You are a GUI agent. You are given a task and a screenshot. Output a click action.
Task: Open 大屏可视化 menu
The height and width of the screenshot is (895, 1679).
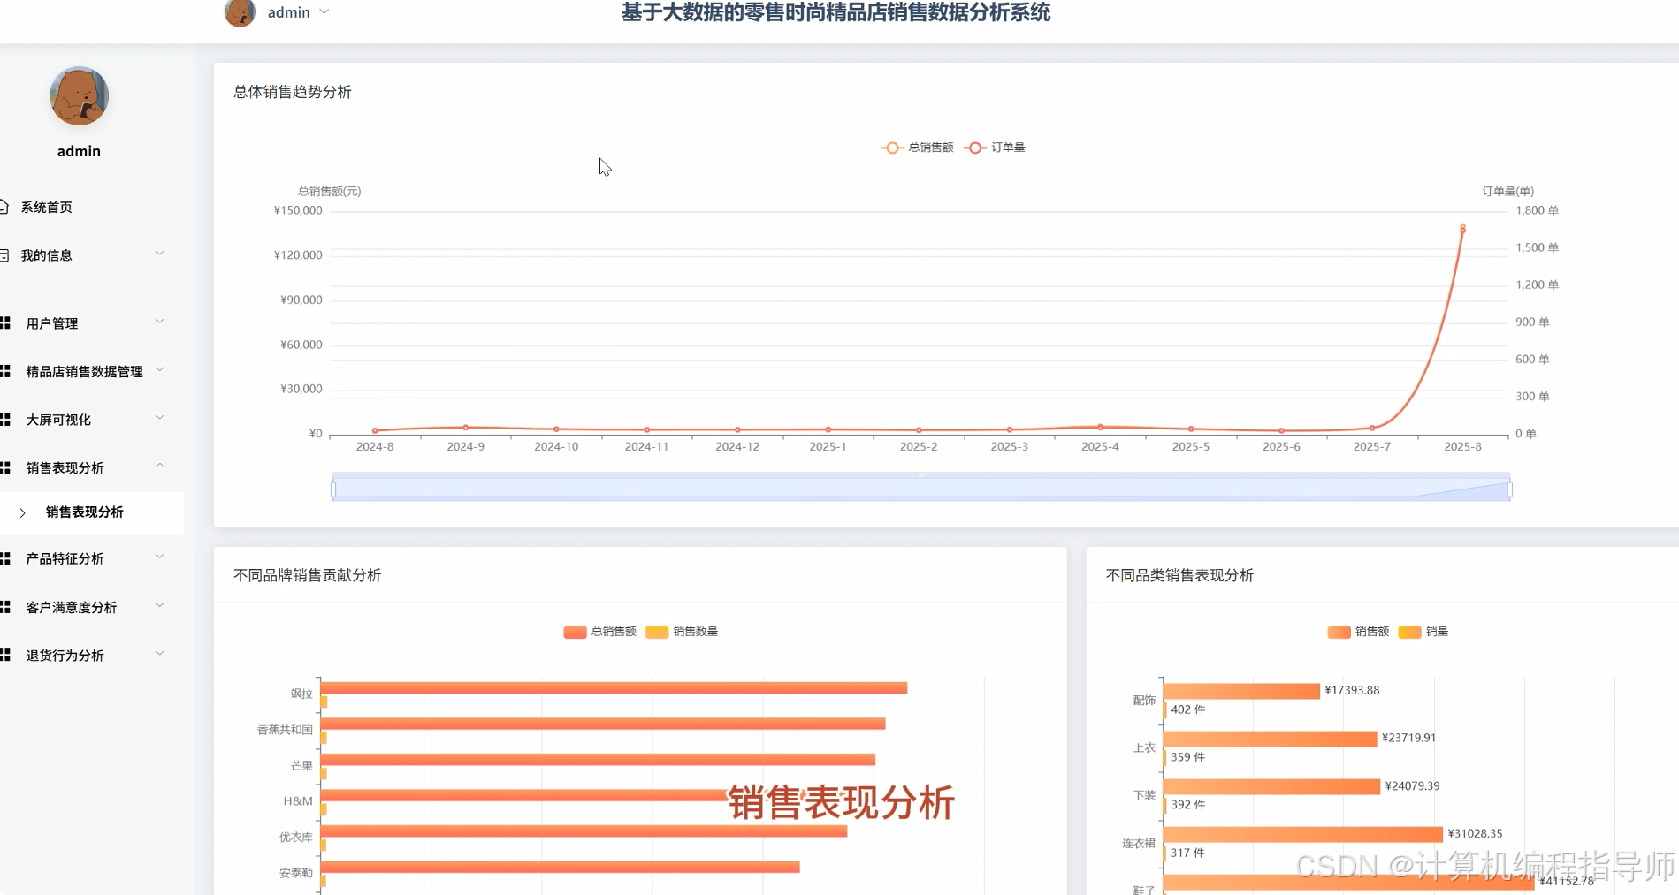coord(58,420)
